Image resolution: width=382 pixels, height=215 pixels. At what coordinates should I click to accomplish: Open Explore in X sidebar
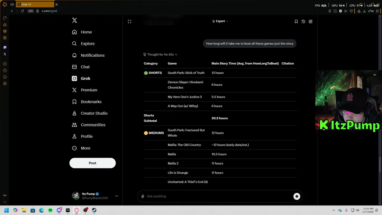coord(83,44)
